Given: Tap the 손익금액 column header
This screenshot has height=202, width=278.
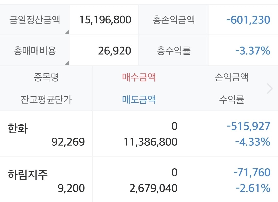Looking at the screenshot, I should coord(231,77).
